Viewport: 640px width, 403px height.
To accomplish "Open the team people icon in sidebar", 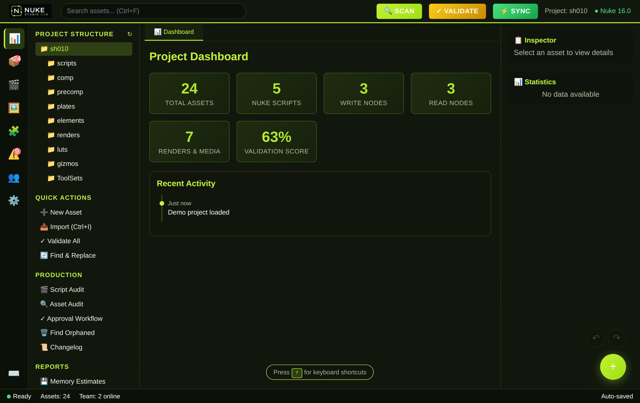I will click(14, 177).
